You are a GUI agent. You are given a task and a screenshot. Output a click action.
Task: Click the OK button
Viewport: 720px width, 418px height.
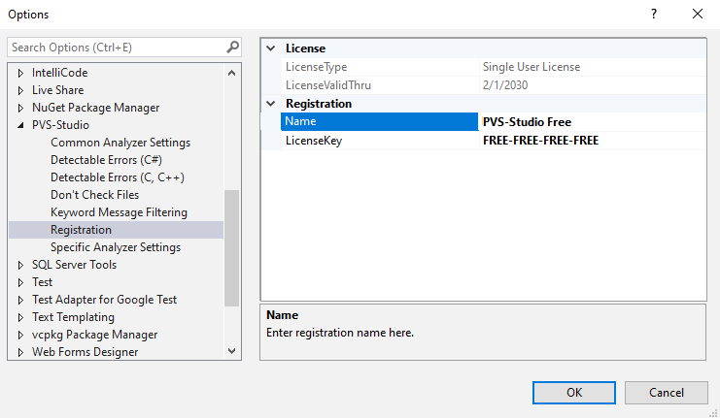click(573, 392)
